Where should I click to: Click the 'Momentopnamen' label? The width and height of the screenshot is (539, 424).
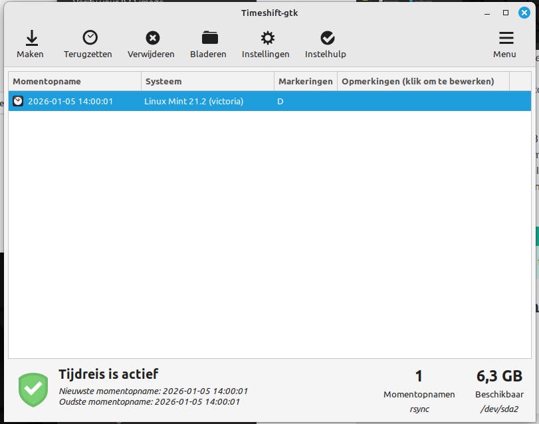pos(419,395)
